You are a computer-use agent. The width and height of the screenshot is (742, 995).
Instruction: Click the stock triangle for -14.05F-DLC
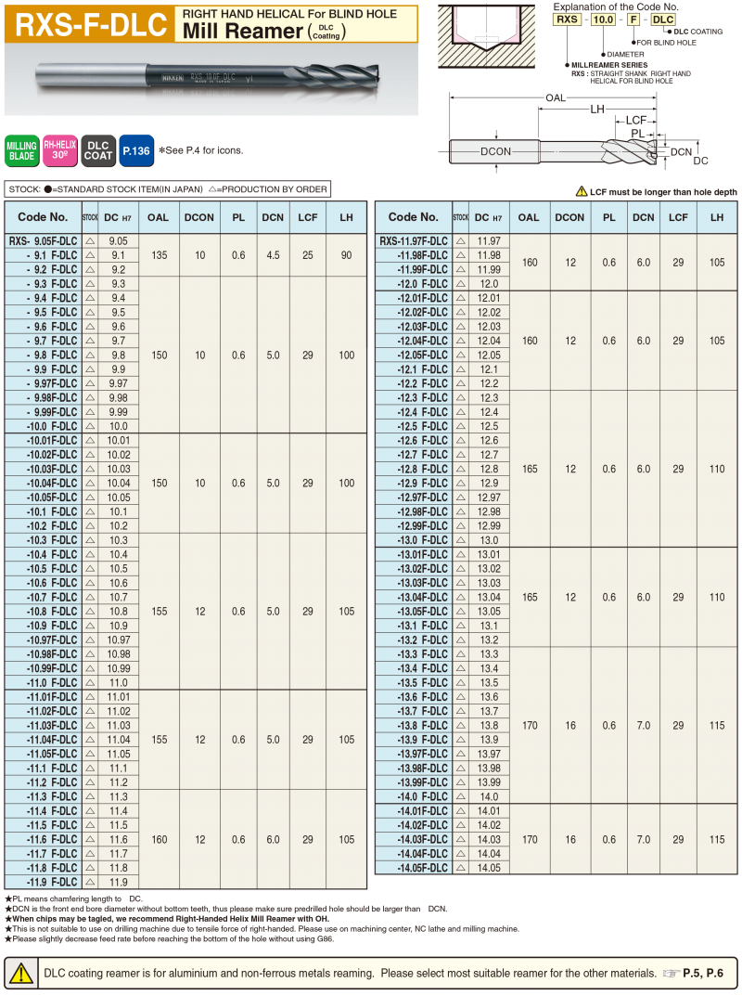click(461, 868)
